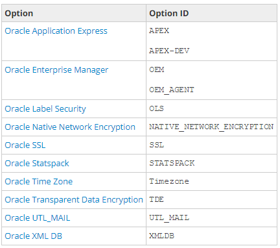Follow the Oracle Label Security link
This screenshot has height=248, width=280.
(x=45, y=109)
